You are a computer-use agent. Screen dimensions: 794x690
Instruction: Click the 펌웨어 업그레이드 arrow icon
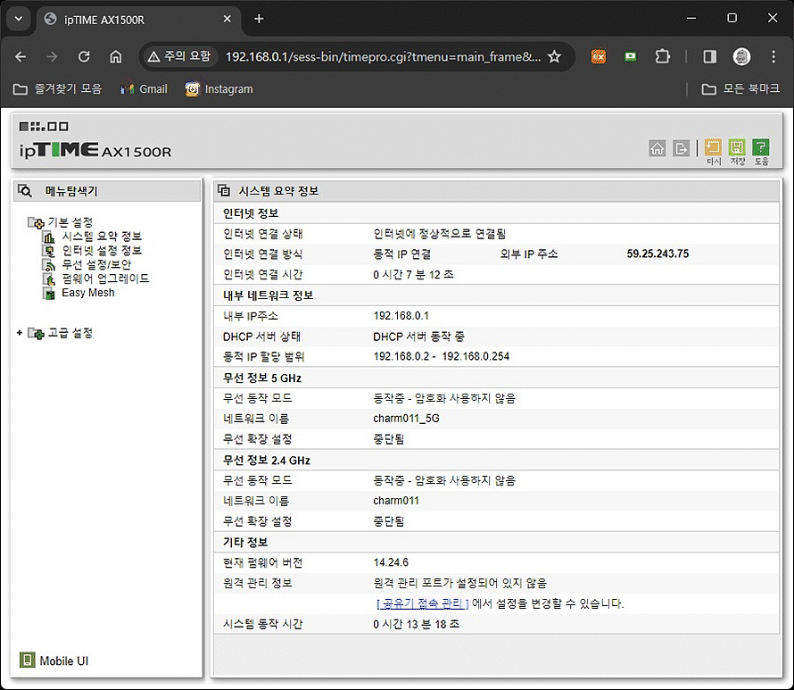49,279
